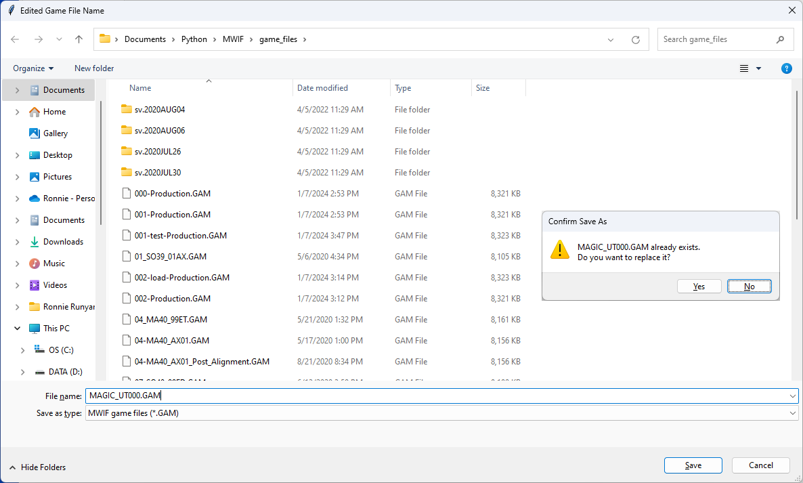Open the view options dropdown arrow

(x=758, y=68)
